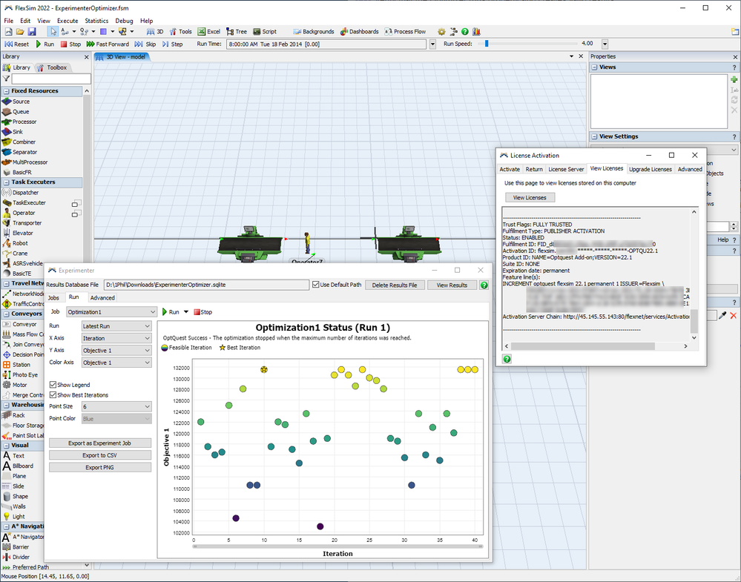The image size is (741, 582).
Task: Open the Tree view toolbar button
Action: coord(237,32)
